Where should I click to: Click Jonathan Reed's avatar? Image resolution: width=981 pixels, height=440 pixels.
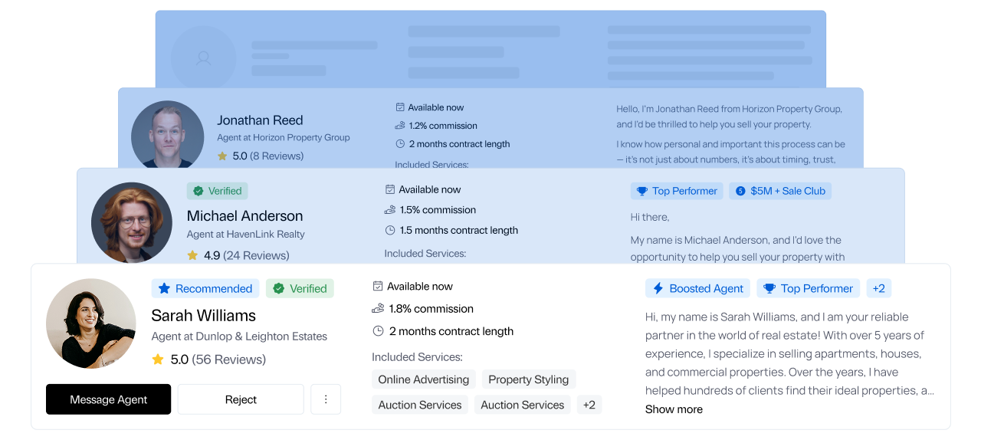pyautogui.click(x=167, y=136)
